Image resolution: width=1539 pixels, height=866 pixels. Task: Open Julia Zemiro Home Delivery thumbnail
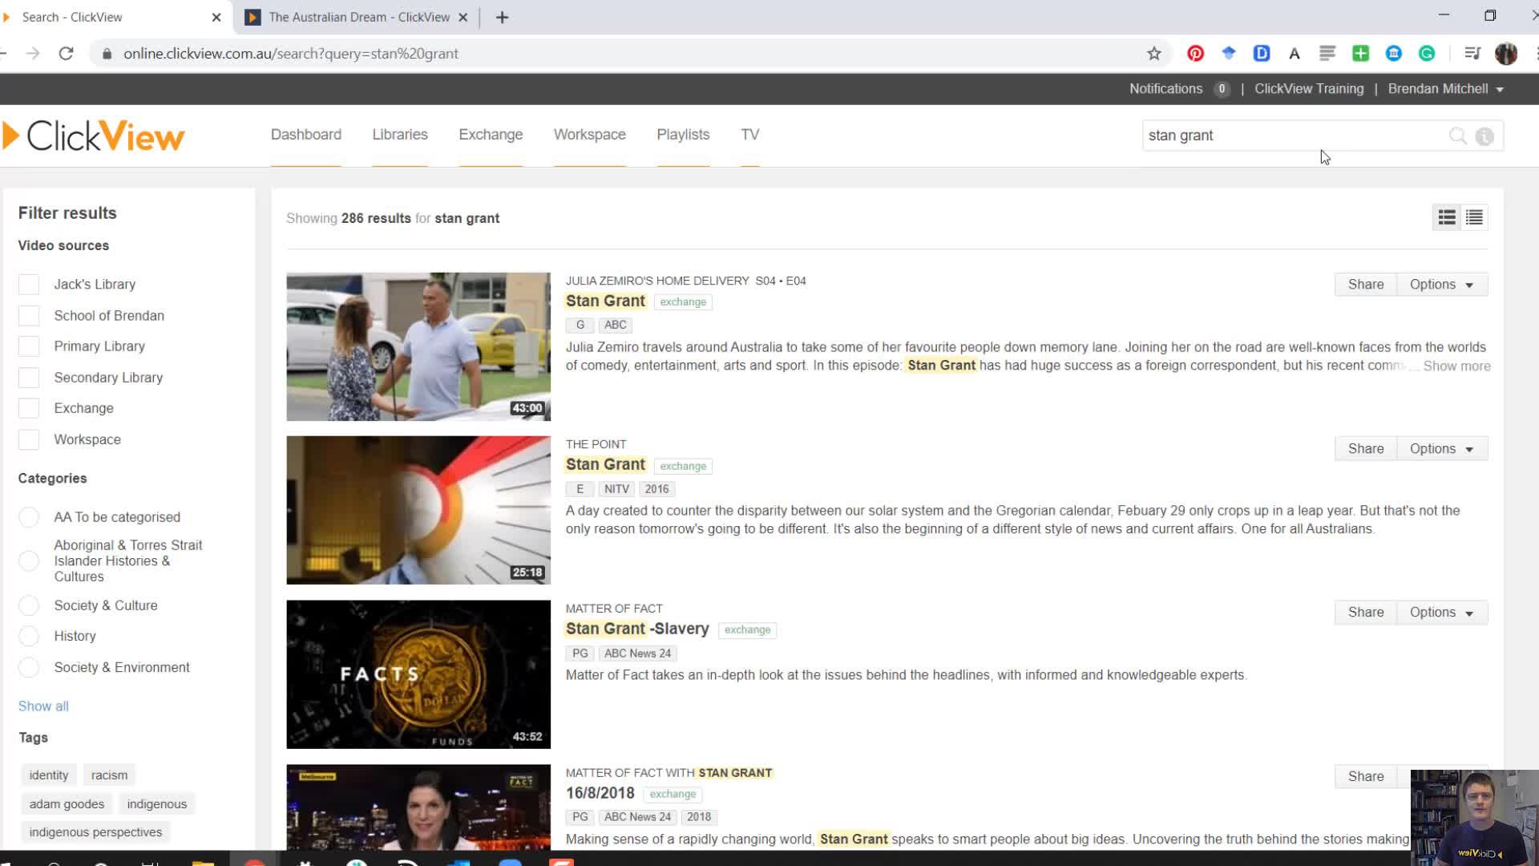pyautogui.click(x=418, y=346)
